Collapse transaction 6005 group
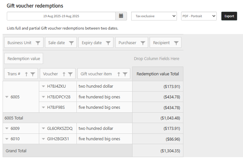Screen dimensions: 243x162 tap(7, 97)
